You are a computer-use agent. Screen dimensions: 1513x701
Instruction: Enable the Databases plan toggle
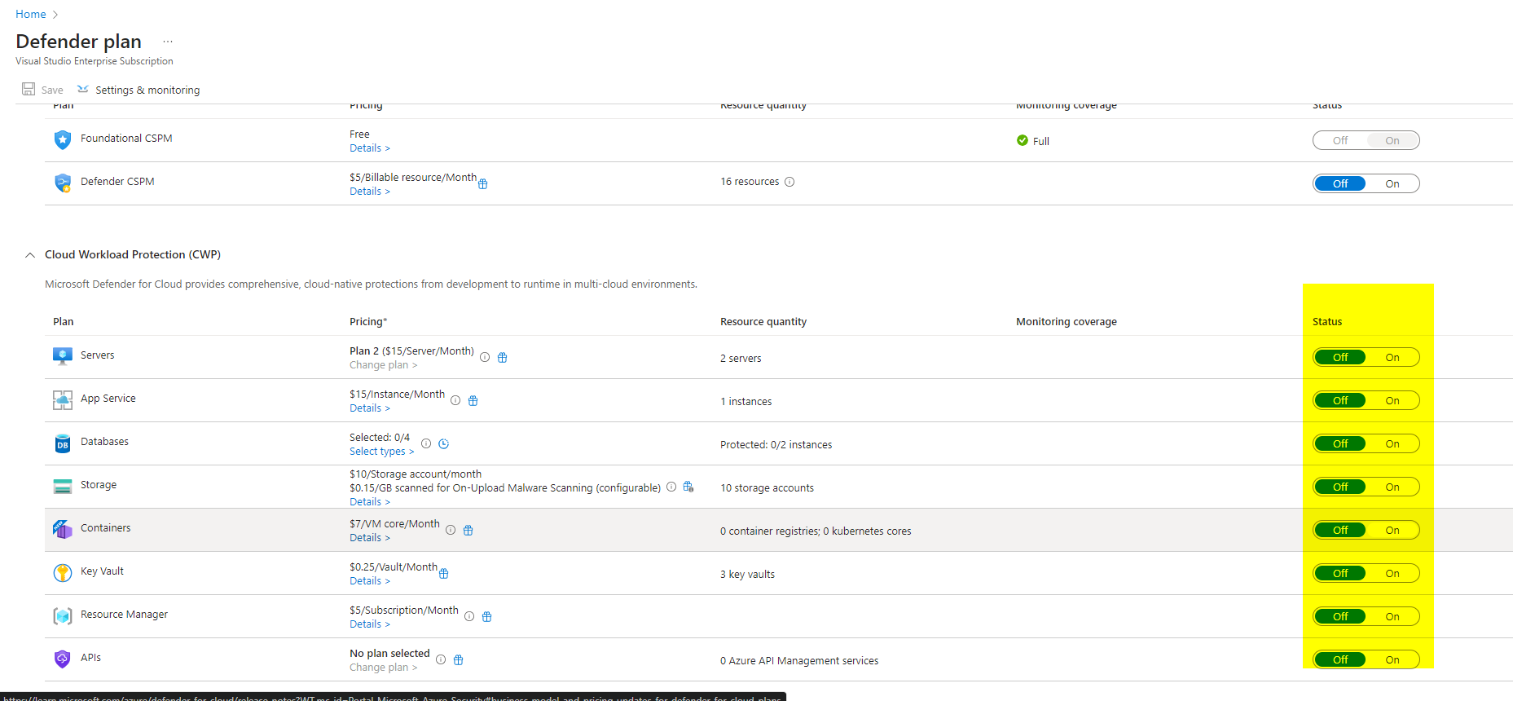click(1392, 443)
